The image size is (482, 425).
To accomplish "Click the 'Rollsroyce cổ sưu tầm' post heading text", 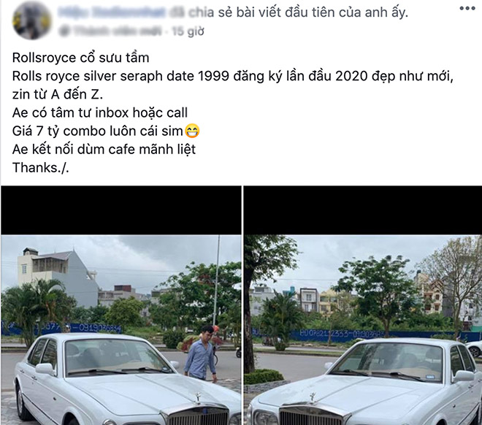I will click(80, 58).
